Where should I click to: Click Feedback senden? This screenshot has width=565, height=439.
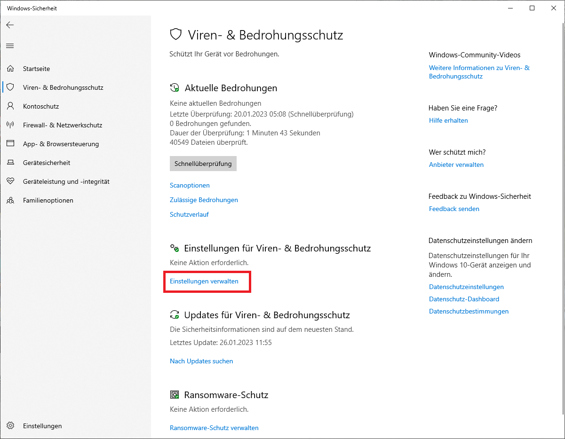point(454,209)
